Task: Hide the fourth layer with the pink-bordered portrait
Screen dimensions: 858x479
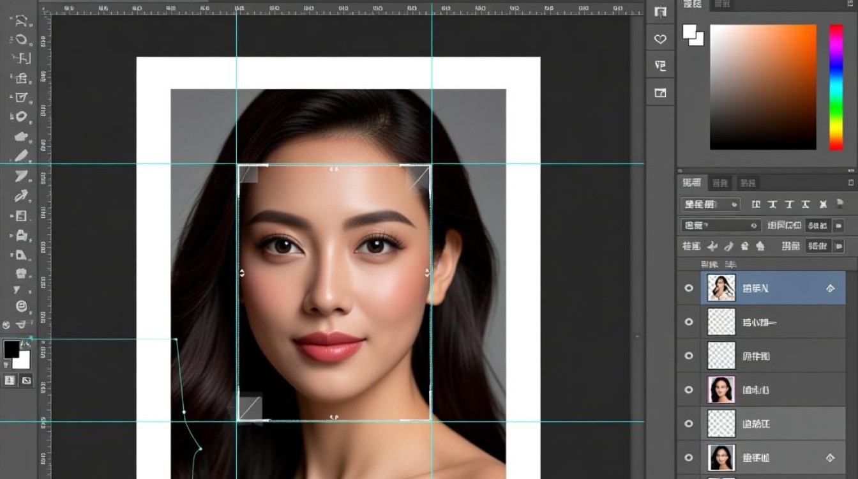Action: click(x=689, y=390)
